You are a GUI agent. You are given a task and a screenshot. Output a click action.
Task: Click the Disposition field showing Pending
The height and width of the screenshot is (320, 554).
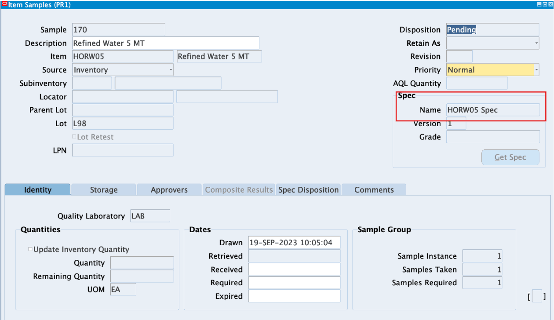[493, 30]
